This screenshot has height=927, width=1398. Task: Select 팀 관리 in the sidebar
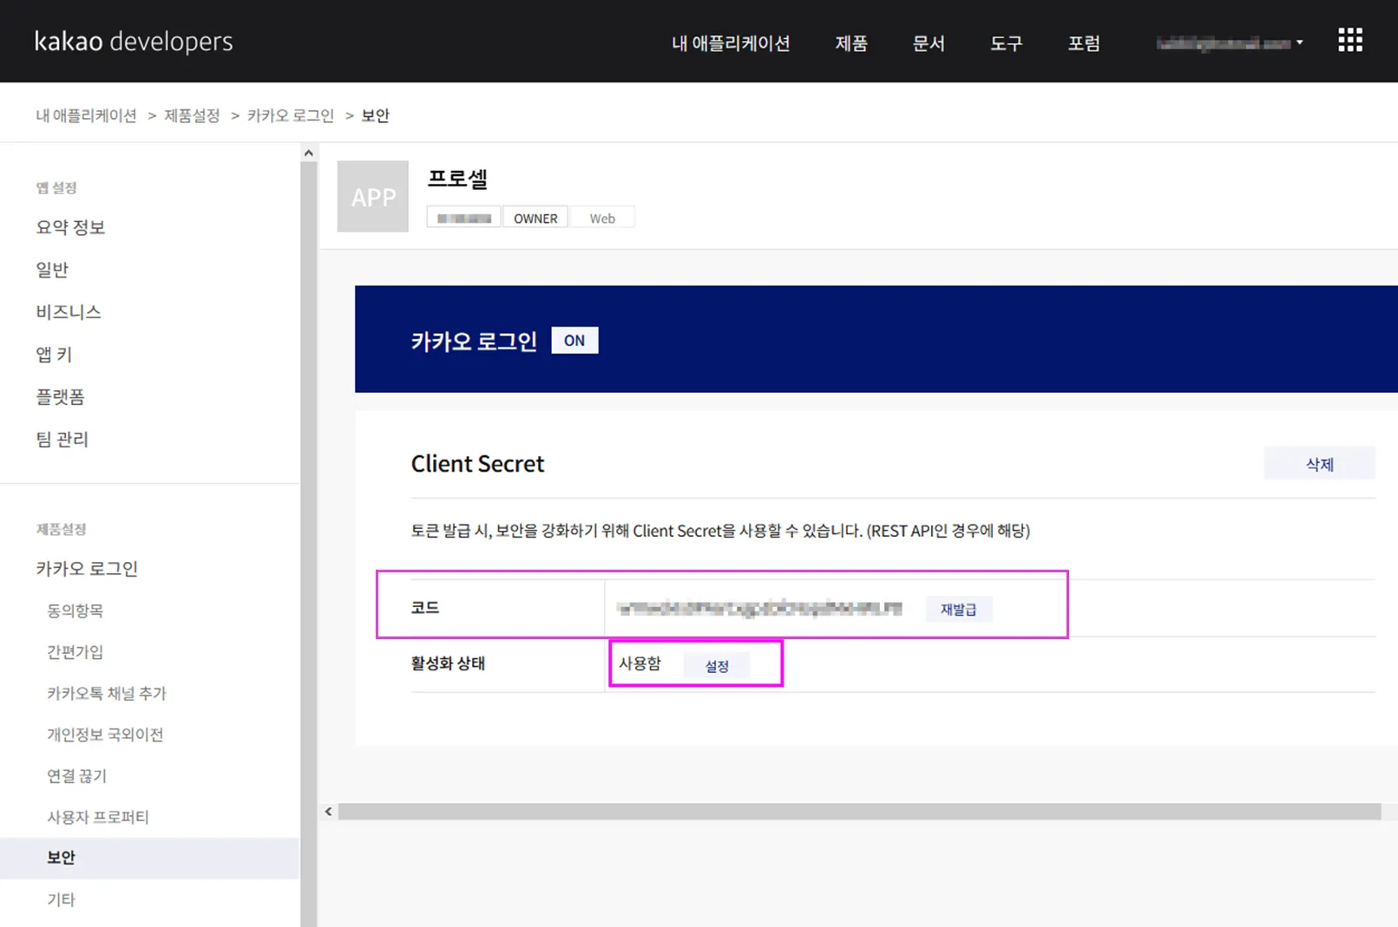pyautogui.click(x=62, y=440)
